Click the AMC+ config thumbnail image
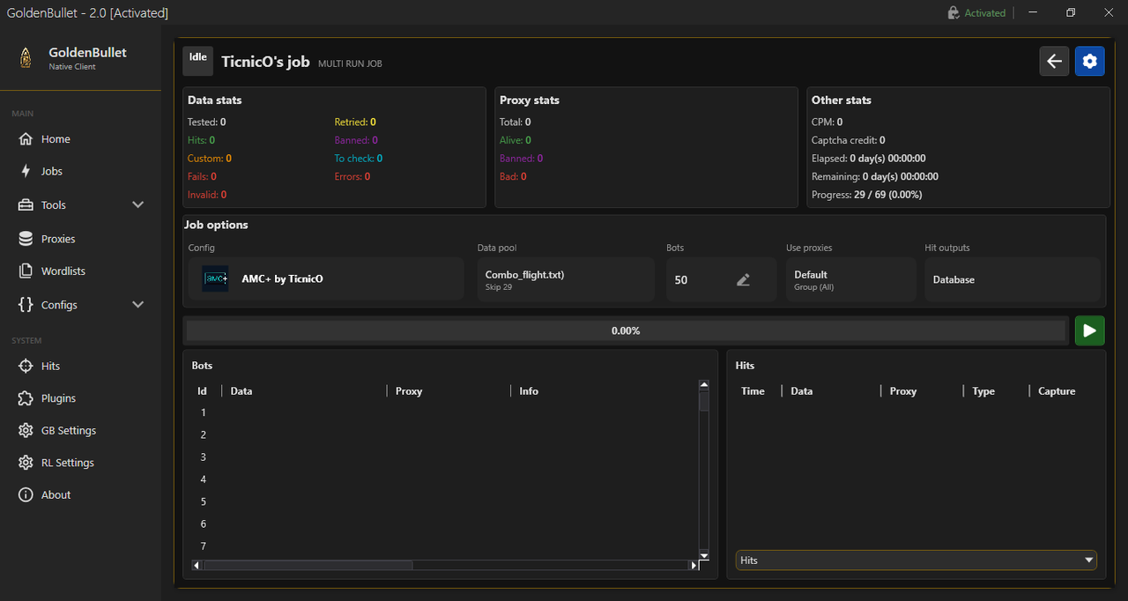This screenshot has width=1128, height=601. click(215, 278)
